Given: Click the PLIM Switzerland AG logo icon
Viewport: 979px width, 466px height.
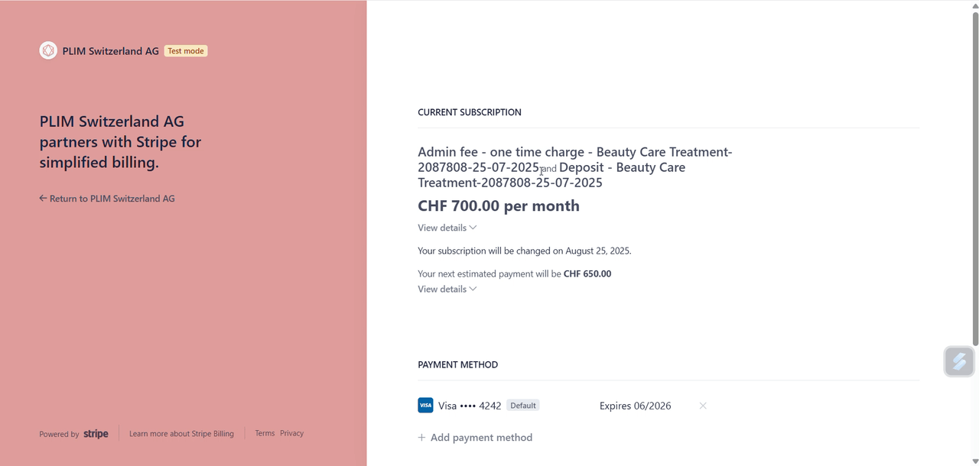Looking at the screenshot, I should click(x=48, y=50).
